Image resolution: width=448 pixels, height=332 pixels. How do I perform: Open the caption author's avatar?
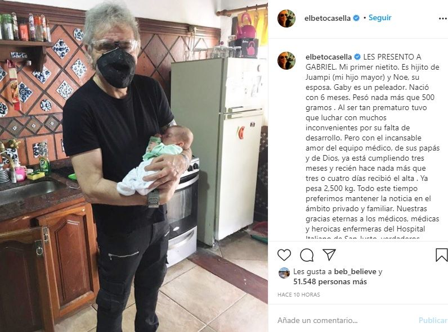pos(286,61)
